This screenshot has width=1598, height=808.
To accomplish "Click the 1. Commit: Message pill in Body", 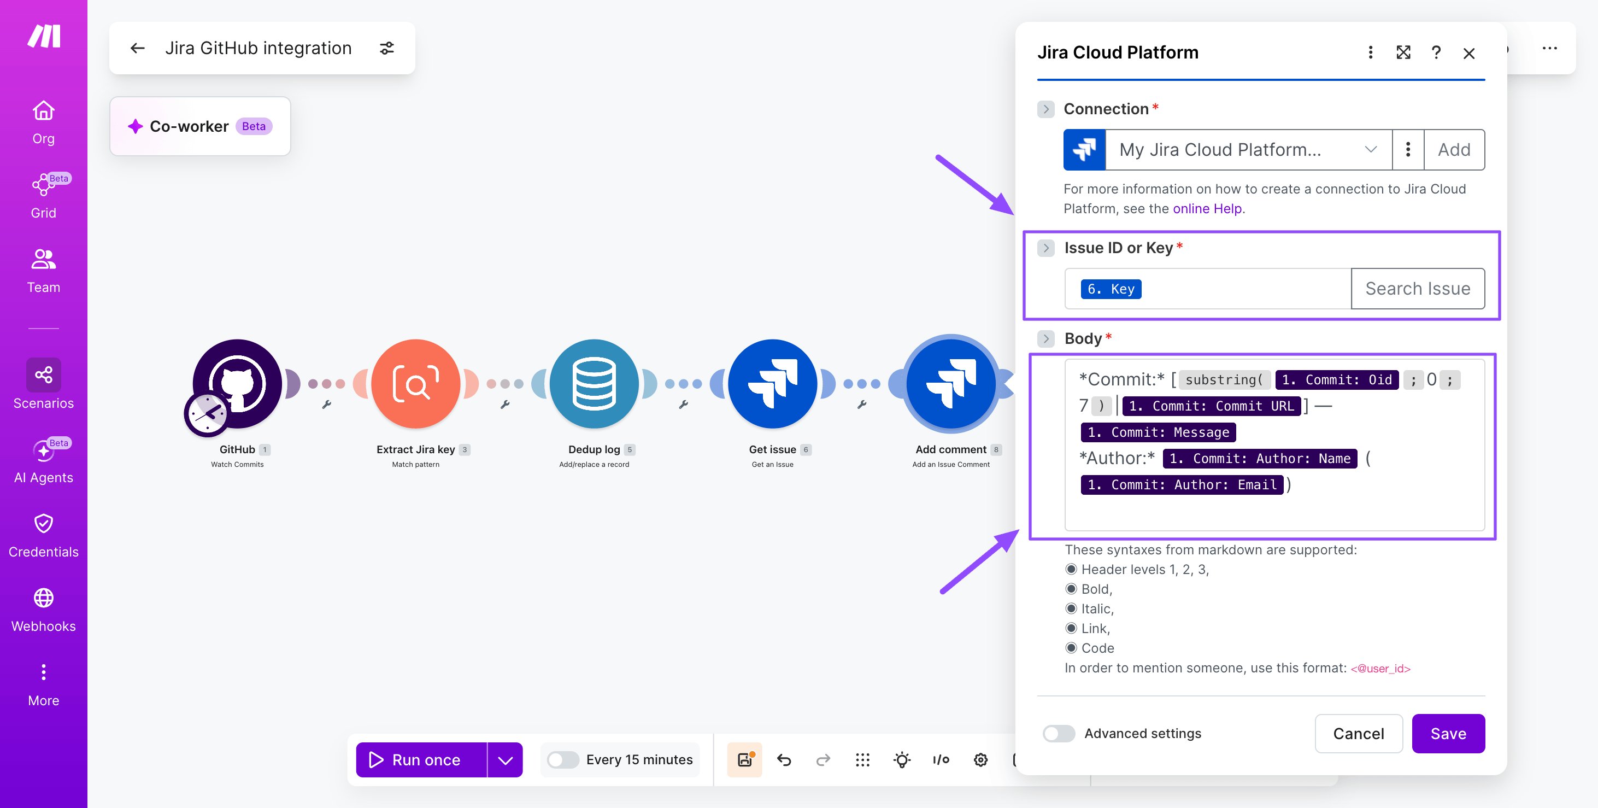I will (x=1158, y=432).
